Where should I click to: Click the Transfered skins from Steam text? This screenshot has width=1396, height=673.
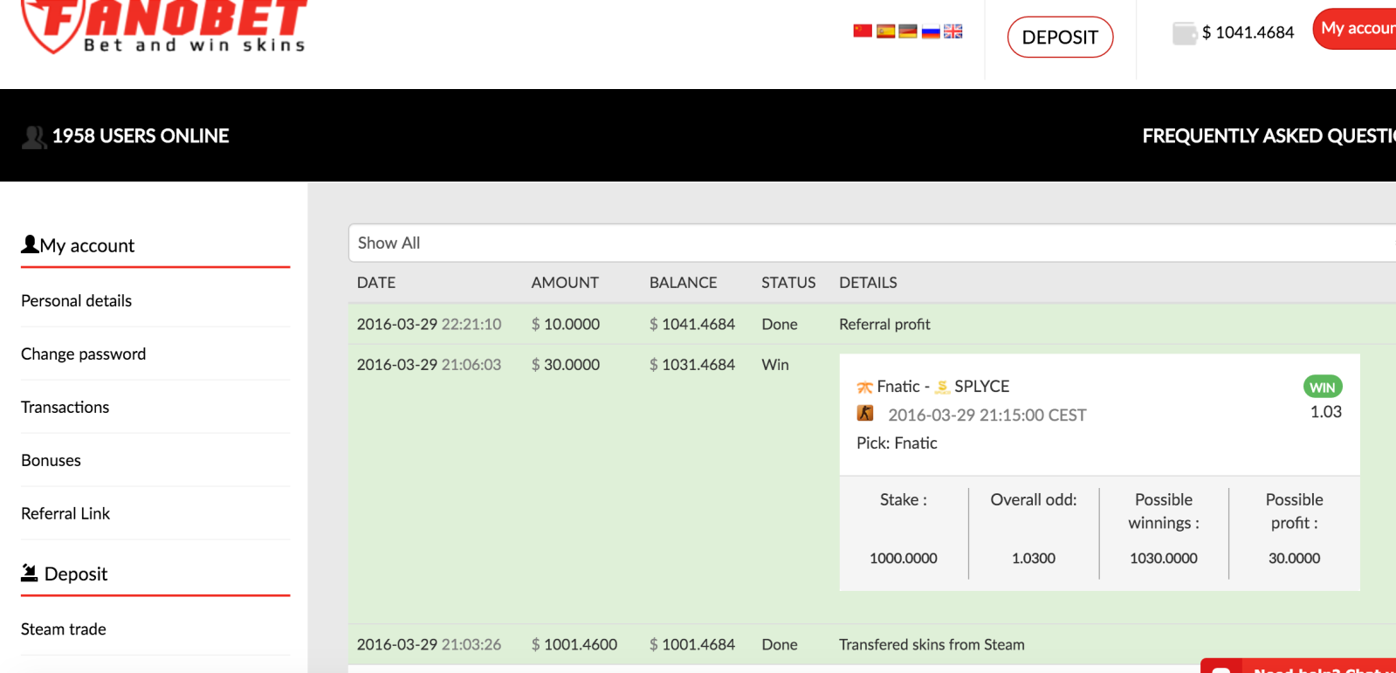click(x=932, y=645)
